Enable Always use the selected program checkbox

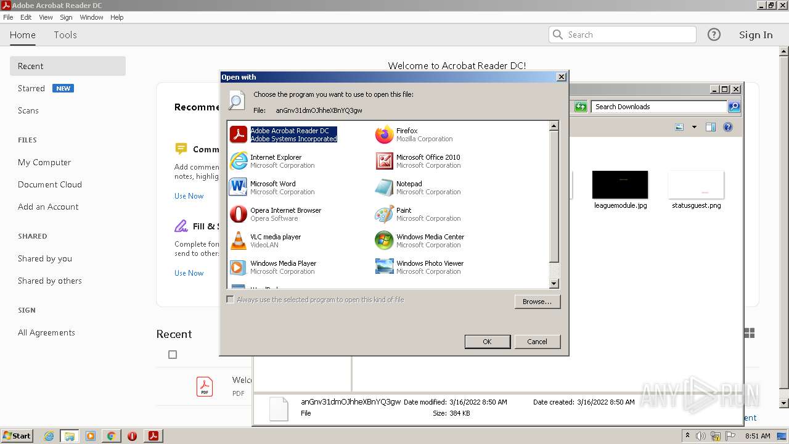click(231, 300)
